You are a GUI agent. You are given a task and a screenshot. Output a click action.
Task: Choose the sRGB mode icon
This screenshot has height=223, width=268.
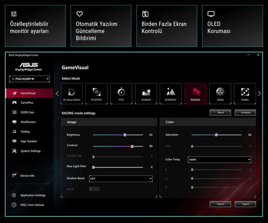tap(220, 92)
